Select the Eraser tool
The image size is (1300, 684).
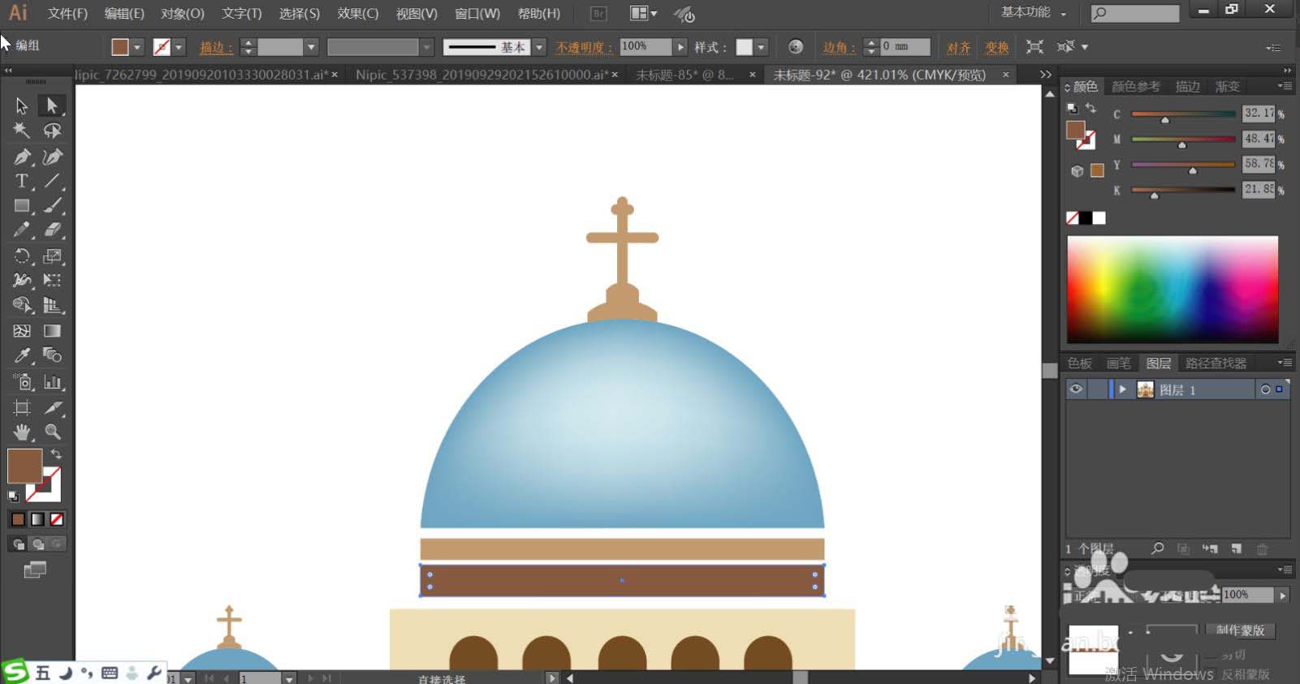pos(52,230)
